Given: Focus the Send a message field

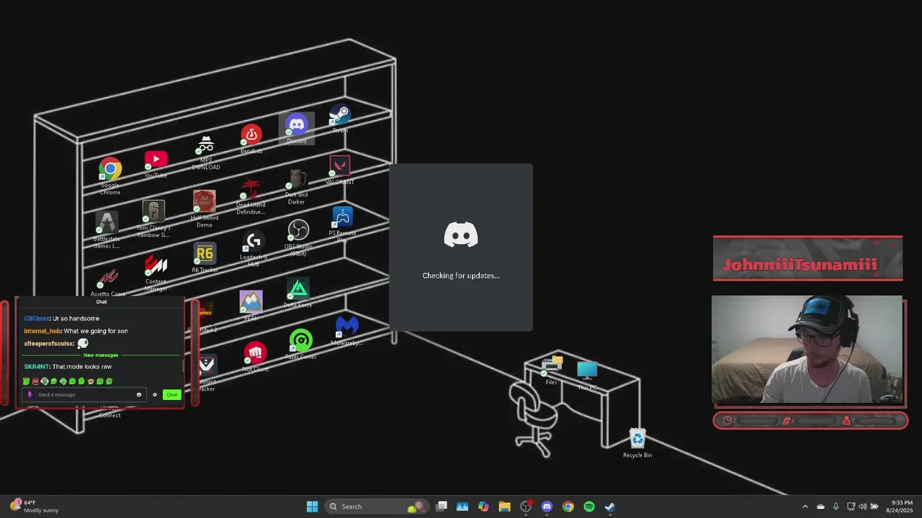Looking at the screenshot, I should point(85,394).
